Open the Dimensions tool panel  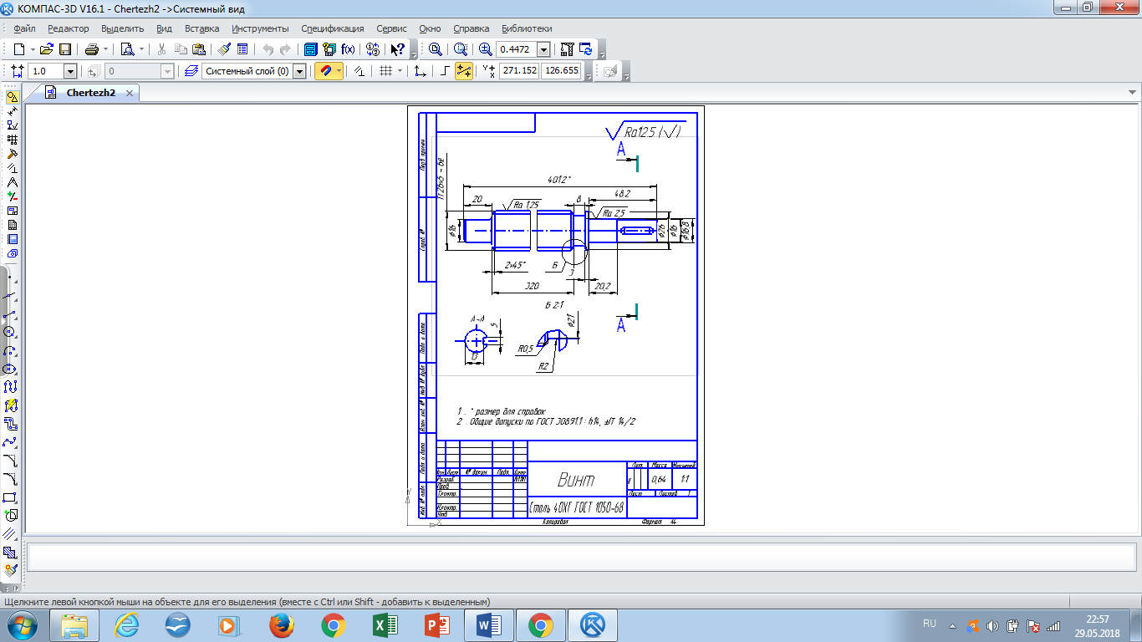[12, 111]
